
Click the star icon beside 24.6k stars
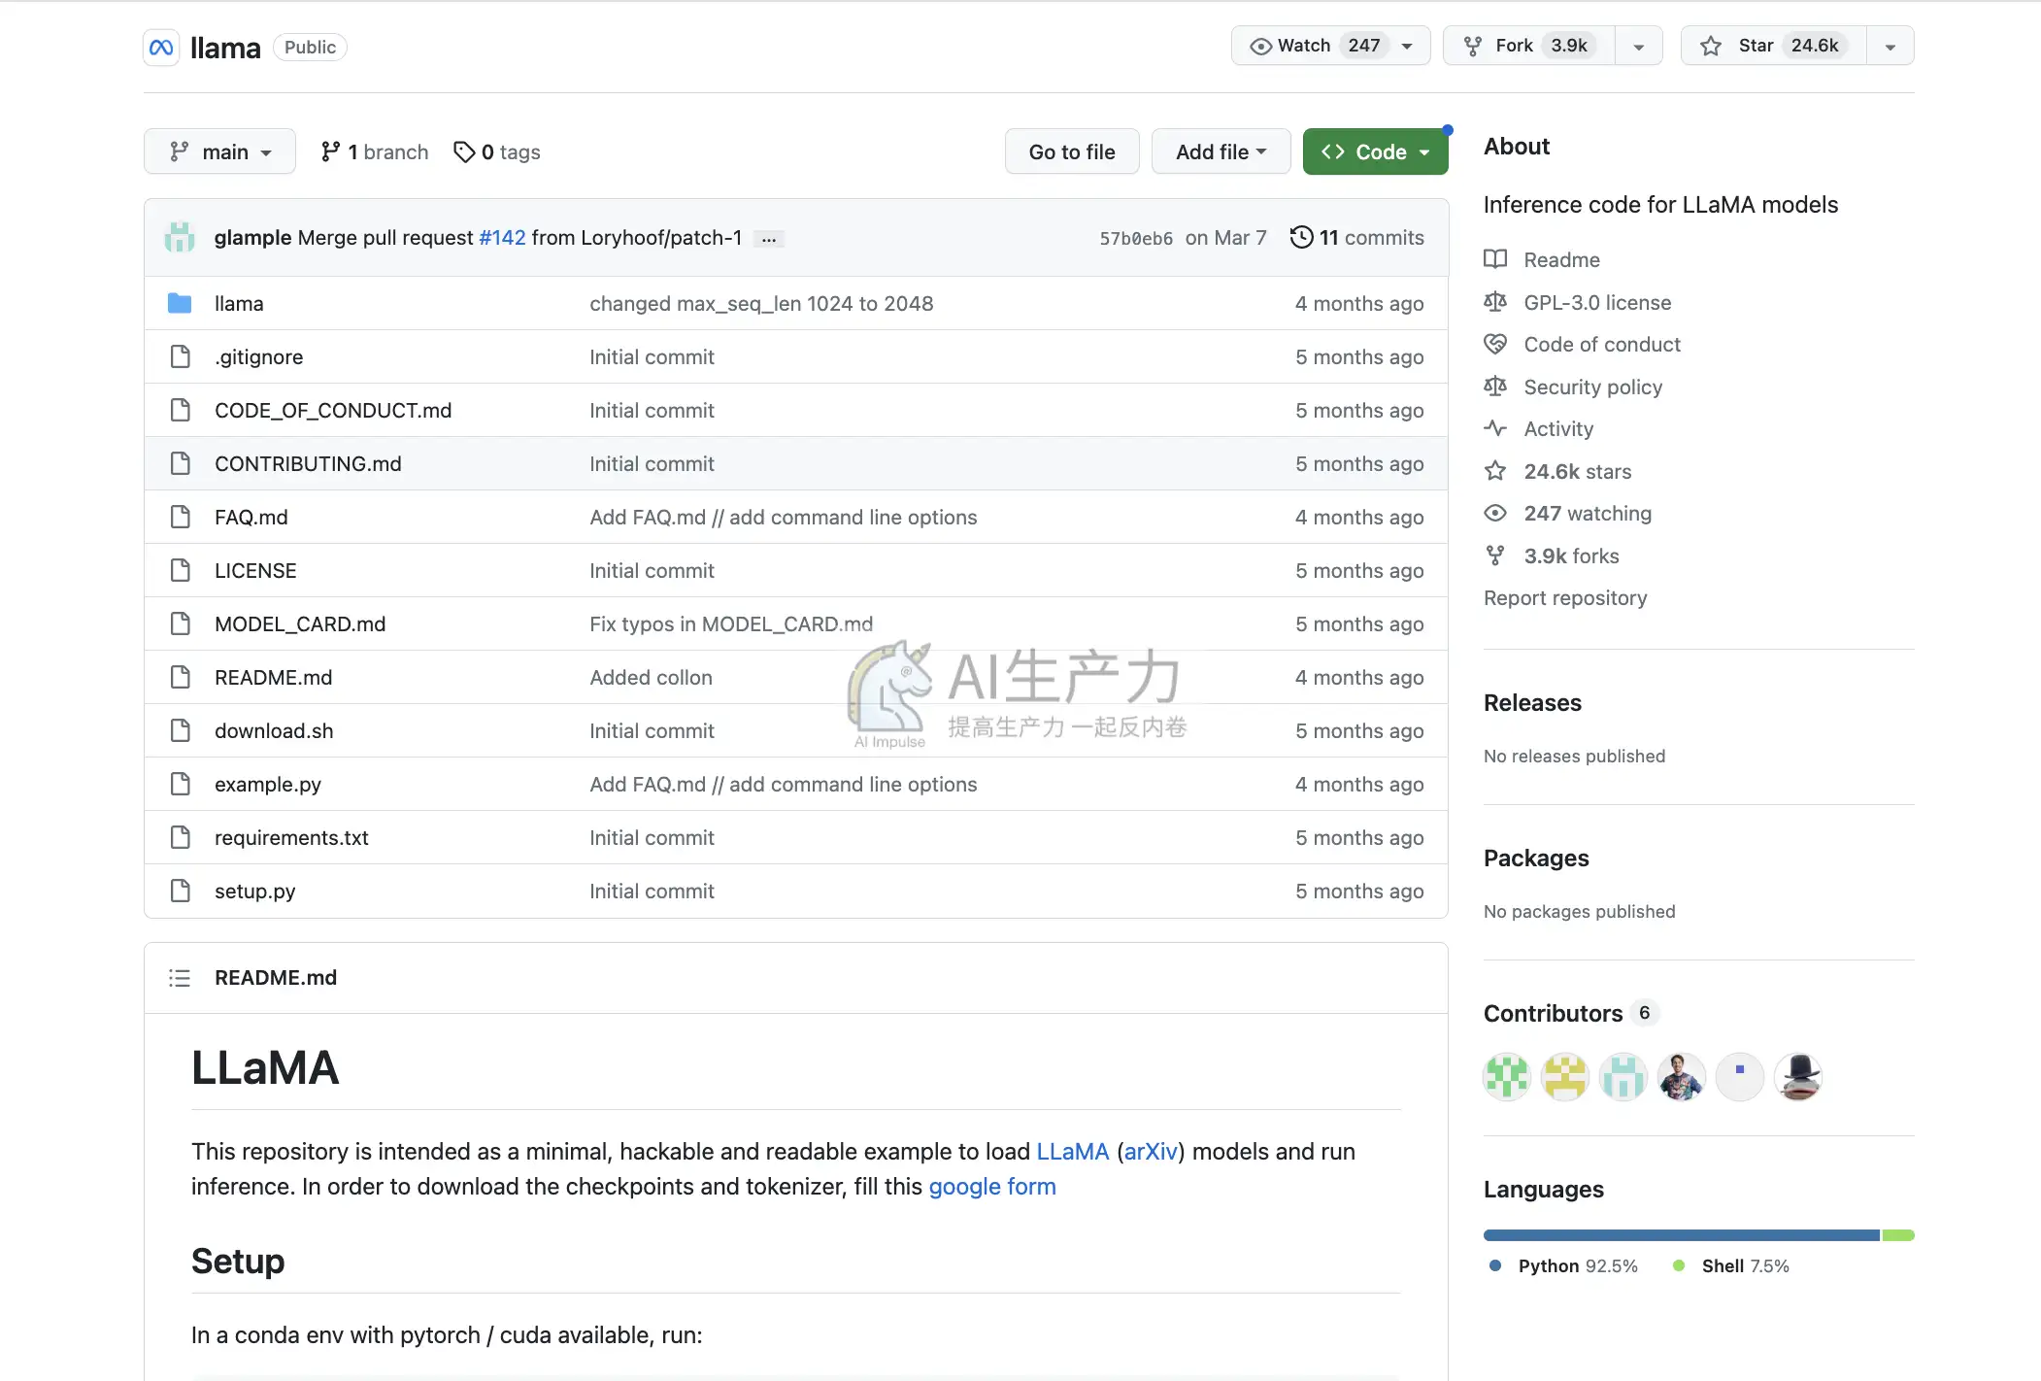tap(1495, 471)
